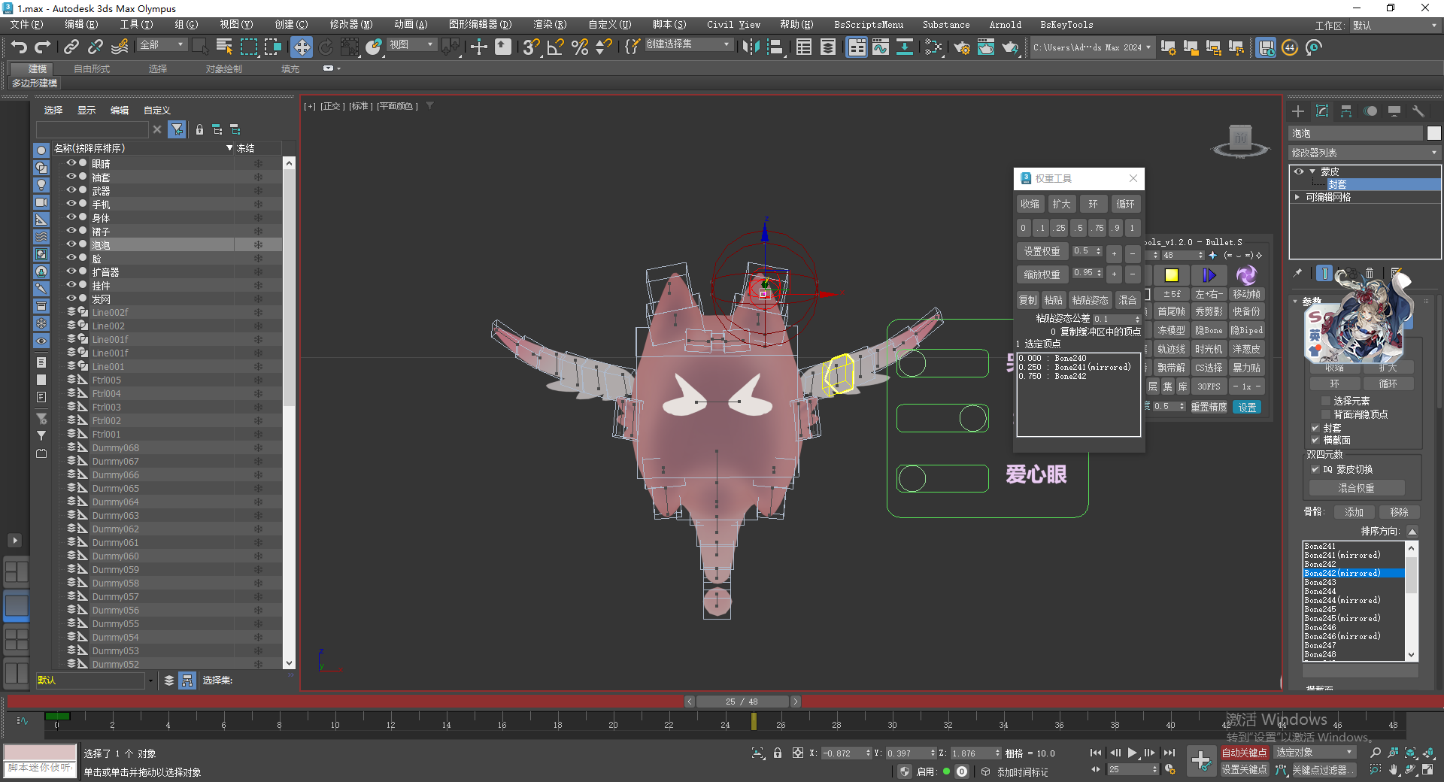Click 缩放权重 in the weight tool
The height and width of the screenshot is (782, 1444).
(x=1042, y=274)
